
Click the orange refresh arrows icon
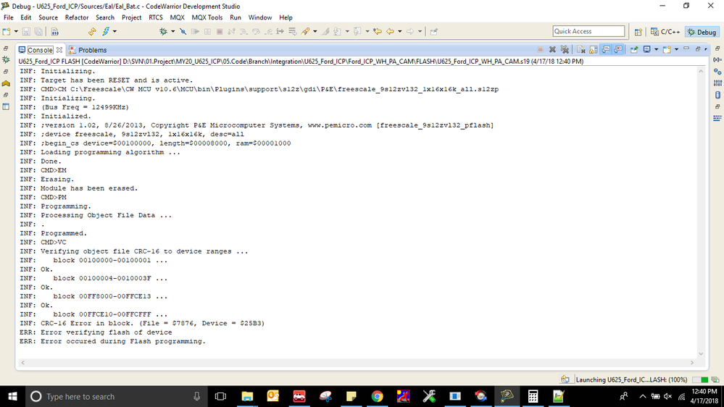92,31
